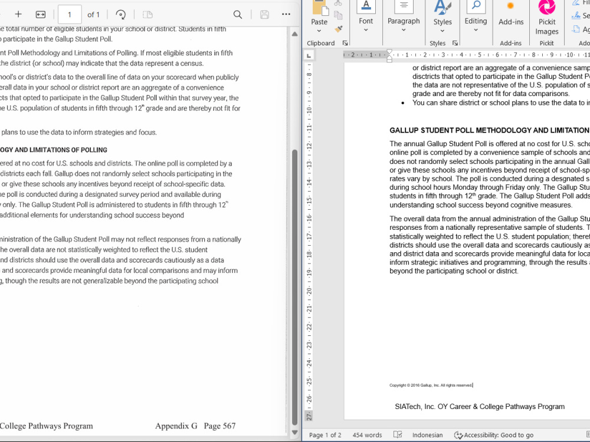Click 'You can share district or school plans' bullet
The height and width of the screenshot is (442, 590).
pyautogui.click(x=501, y=103)
